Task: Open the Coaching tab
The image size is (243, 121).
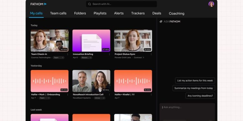Action: pos(177,14)
